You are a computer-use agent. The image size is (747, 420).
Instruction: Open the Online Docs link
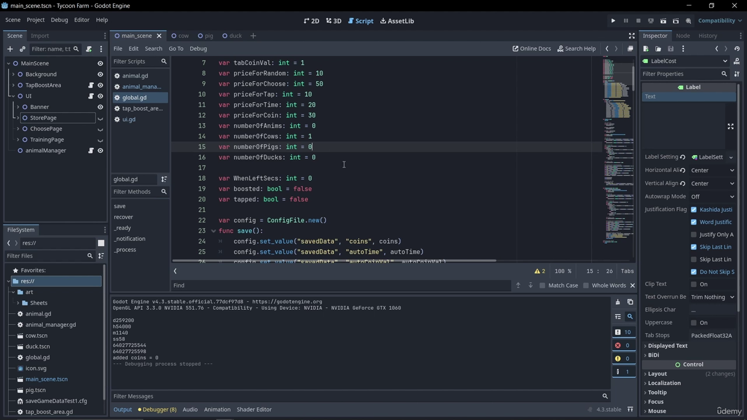coord(532,49)
